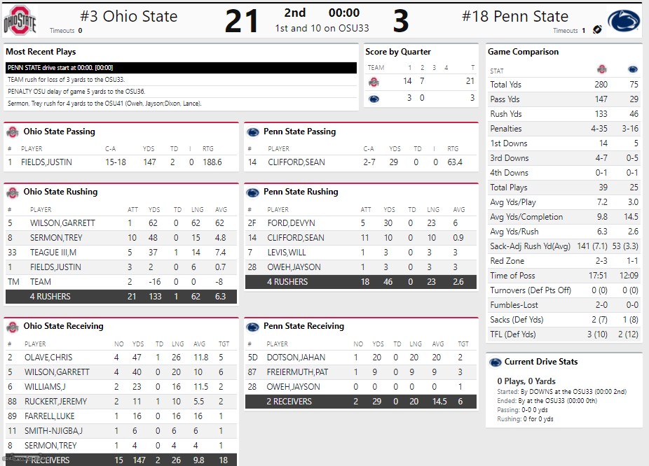Click the Ohio State icon beside Ohio State Passing

[12, 132]
